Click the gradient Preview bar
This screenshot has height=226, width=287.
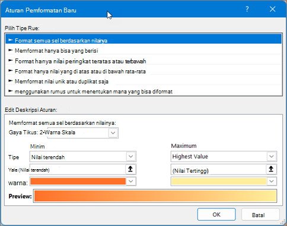point(155,196)
